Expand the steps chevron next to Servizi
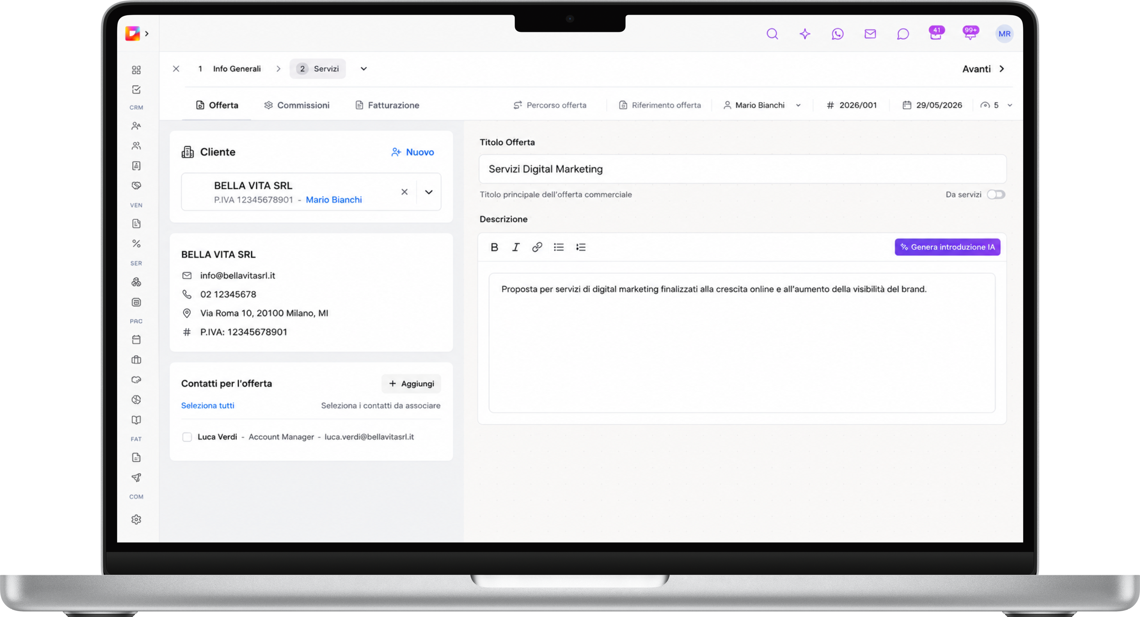The width and height of the screenshot is (1140, 617). 363,69
